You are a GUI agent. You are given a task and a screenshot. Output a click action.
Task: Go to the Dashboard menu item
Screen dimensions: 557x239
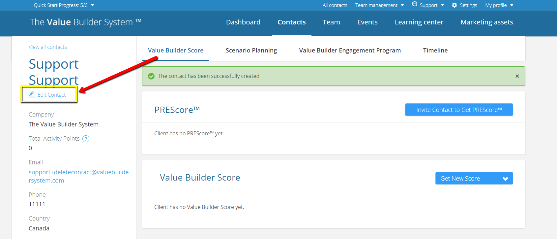click(x=243, y=22)
